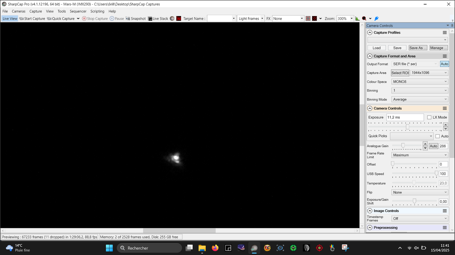Open the Light Frames type dropdown
The height and width of the screenshot is (255, 455).
[x=251, y=18]
